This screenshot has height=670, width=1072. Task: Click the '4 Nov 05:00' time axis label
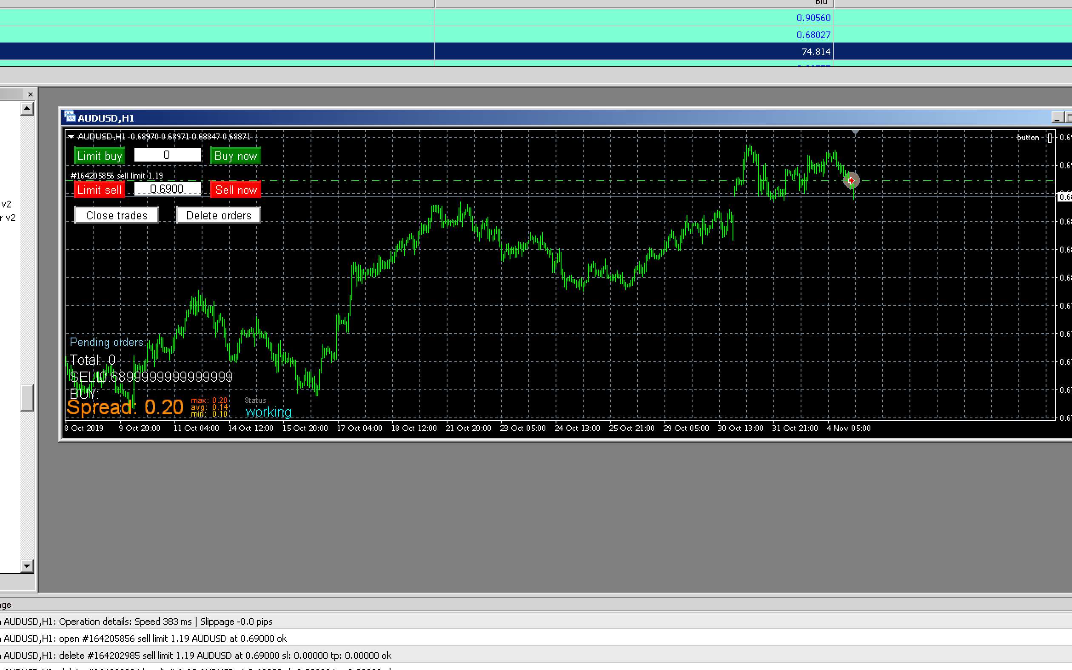(x=849, y=428)
